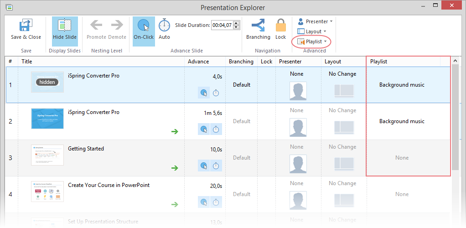Click layout icon in slide 4 row
This screenshot has width=466, height=228.
[x=344, y=200]
